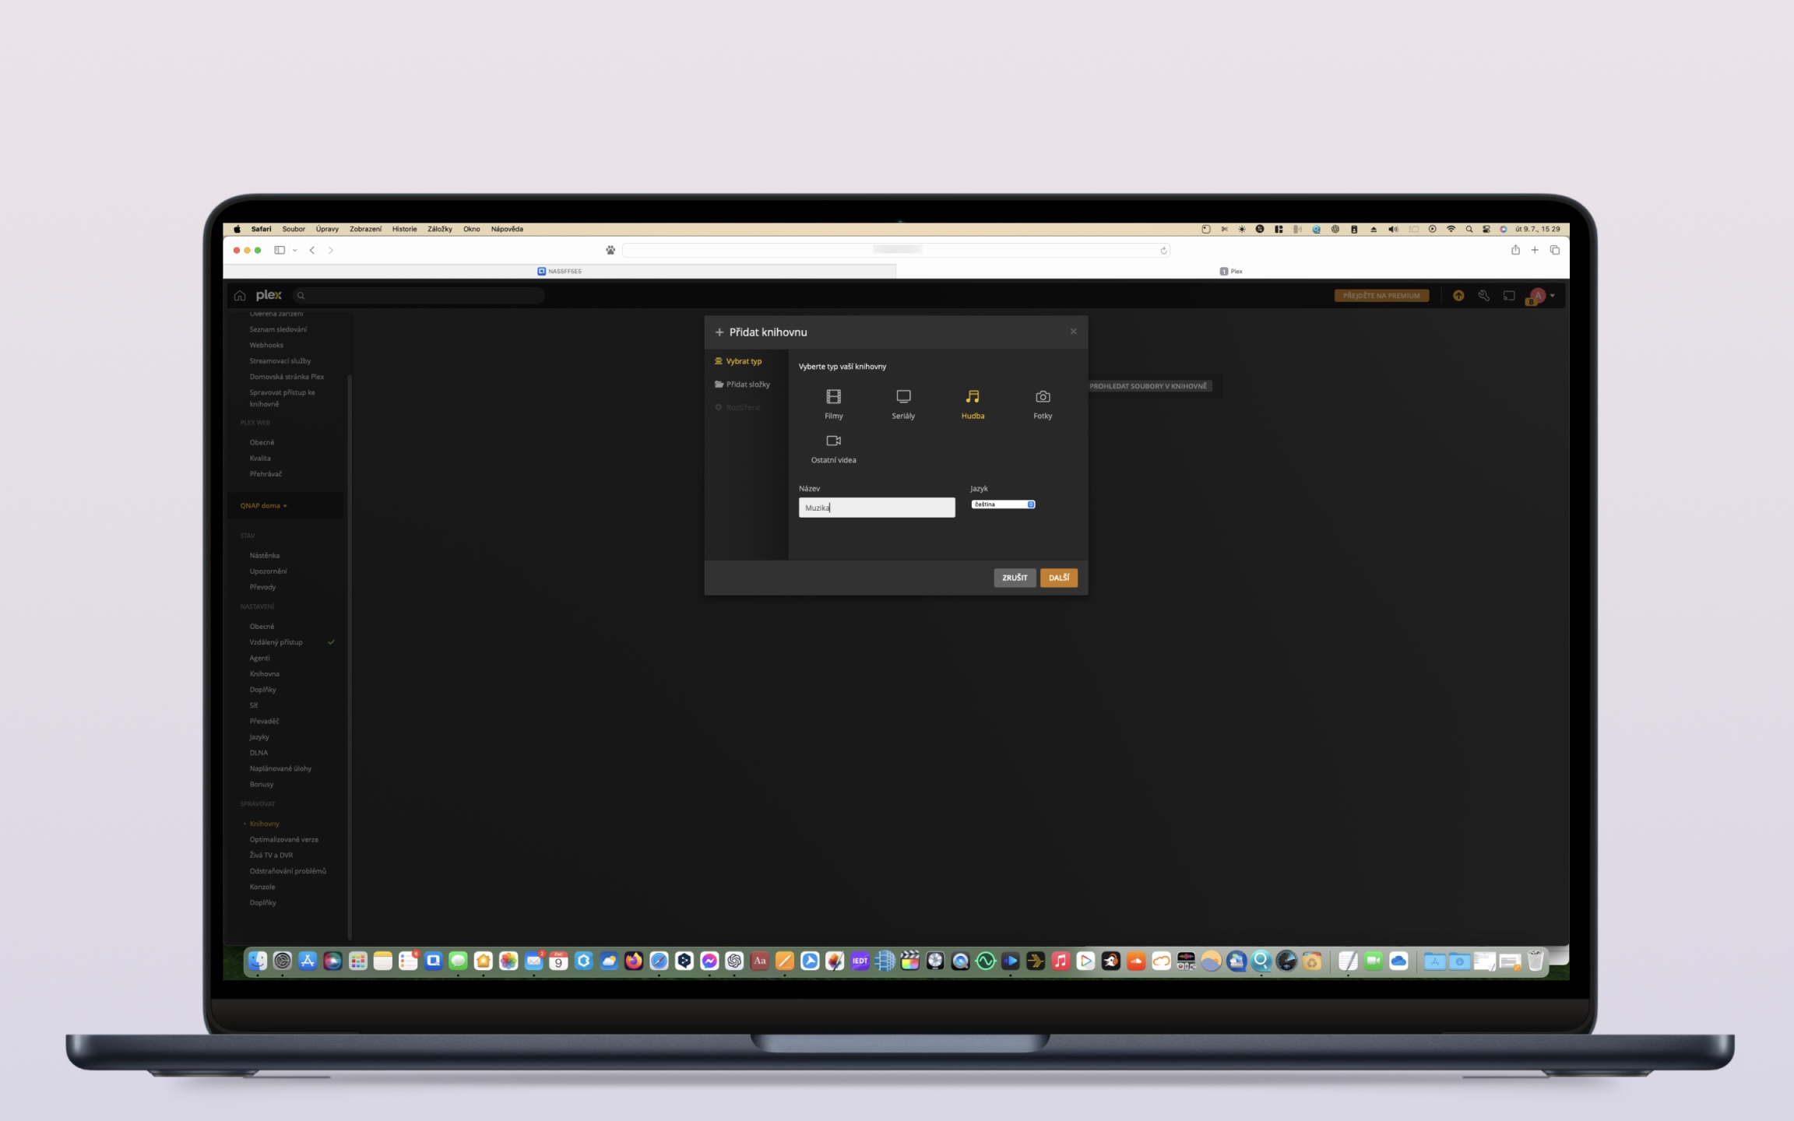Screen dimensions: 1794x1121
Task: Click the Safari reload page icon
Action: click(x=1163, y=251)
